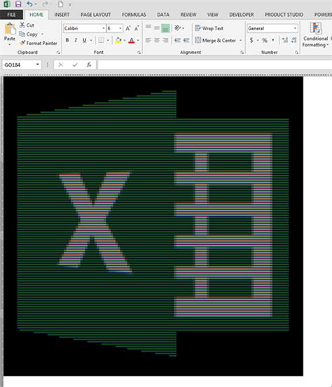Screen dimensions: 332x387
Task: Switch to the PAGE LAYOUT tab
Action: (x=95, y=15)
